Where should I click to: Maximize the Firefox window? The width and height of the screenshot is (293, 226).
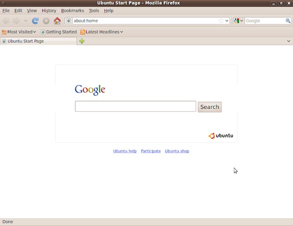coord(281,3)
